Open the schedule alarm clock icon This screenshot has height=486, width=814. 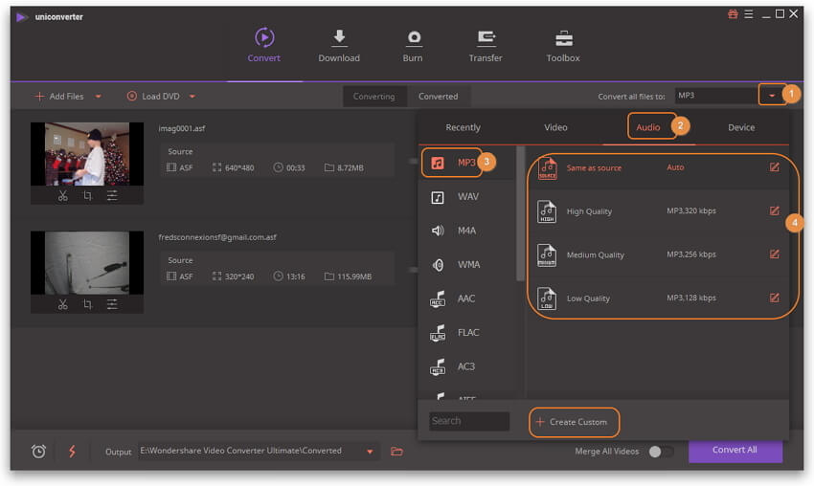click(38, 452)
